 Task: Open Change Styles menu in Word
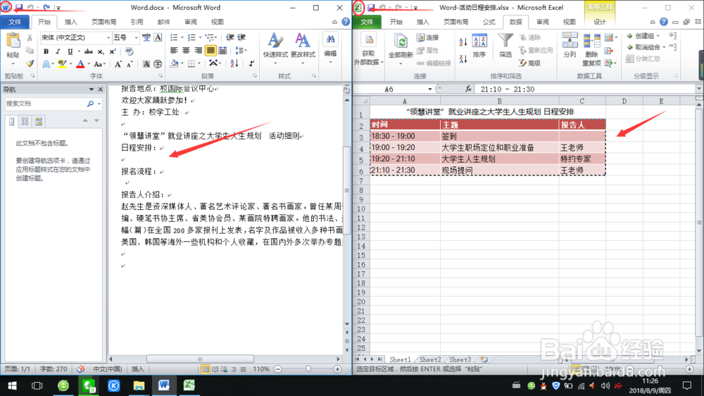click(303, 49)
